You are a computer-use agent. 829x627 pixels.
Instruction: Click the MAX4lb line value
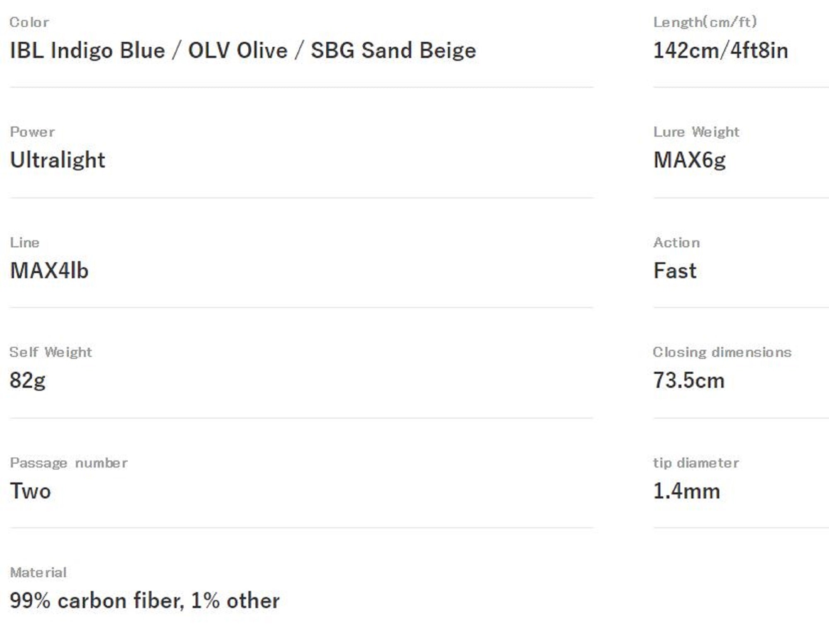pos(49,271)
